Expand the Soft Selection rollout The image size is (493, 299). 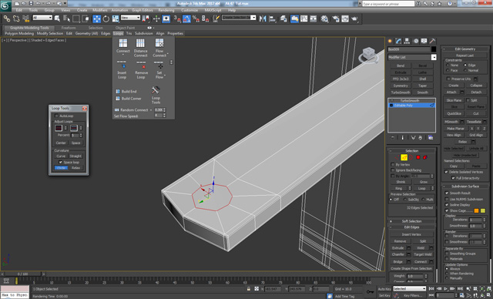(412, 221)
